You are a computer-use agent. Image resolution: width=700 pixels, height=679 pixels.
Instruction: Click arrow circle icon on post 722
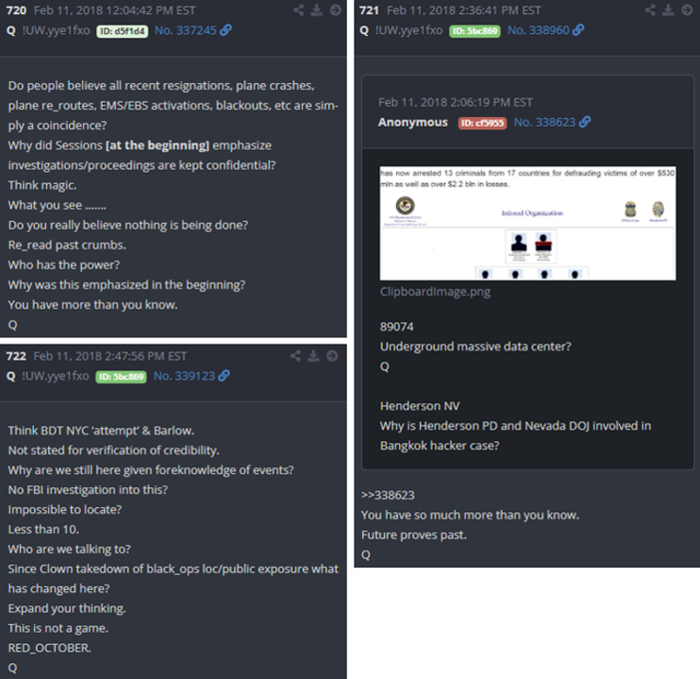point(332,356)
